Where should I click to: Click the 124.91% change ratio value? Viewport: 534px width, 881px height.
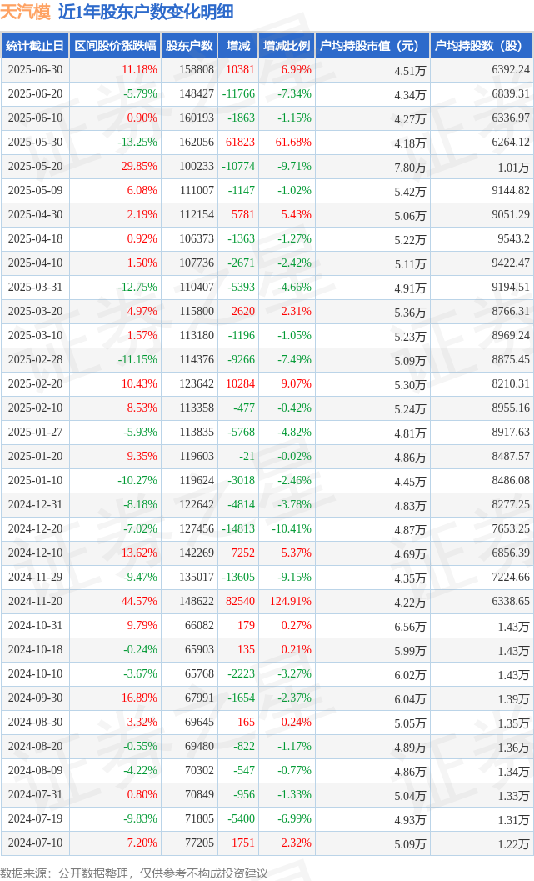pos(290,601)
